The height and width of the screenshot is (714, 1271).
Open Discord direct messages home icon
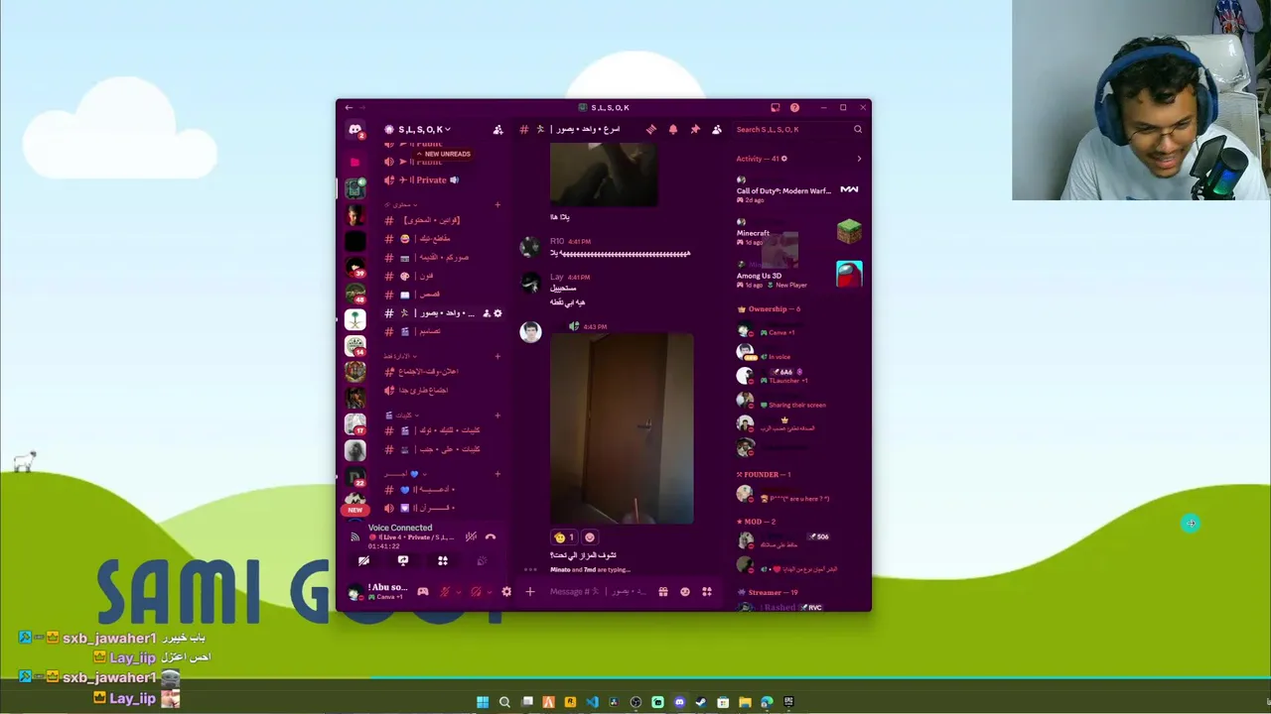pos(354,130)
